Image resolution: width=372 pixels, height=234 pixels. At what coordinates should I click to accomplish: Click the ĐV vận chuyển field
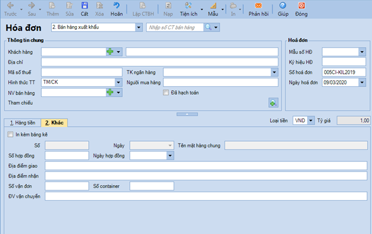[x=206, y=196]
